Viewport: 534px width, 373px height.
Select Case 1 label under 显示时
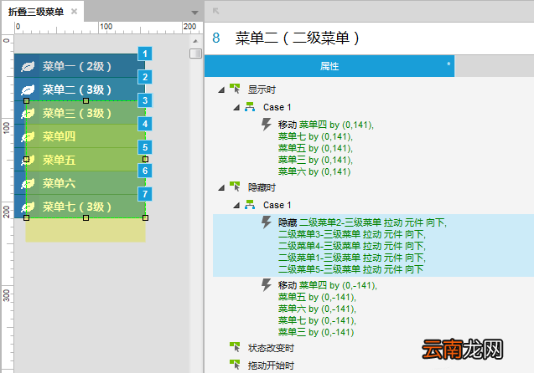(277, 107)
